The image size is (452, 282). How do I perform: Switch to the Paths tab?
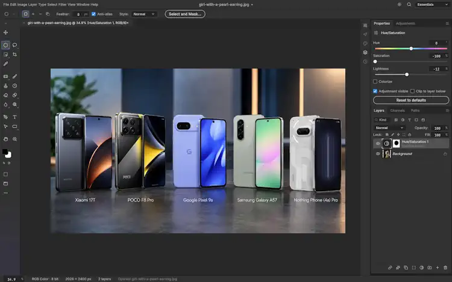tap(415, 111)
